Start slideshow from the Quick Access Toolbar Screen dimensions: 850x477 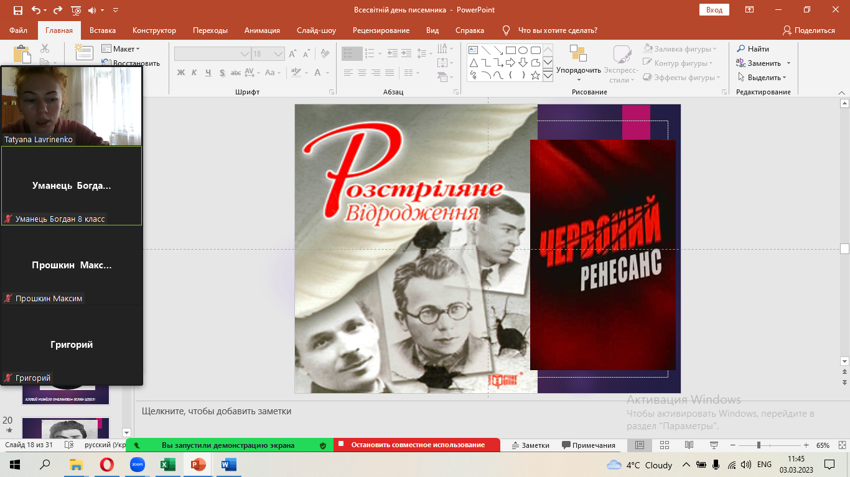coord(76,10)
